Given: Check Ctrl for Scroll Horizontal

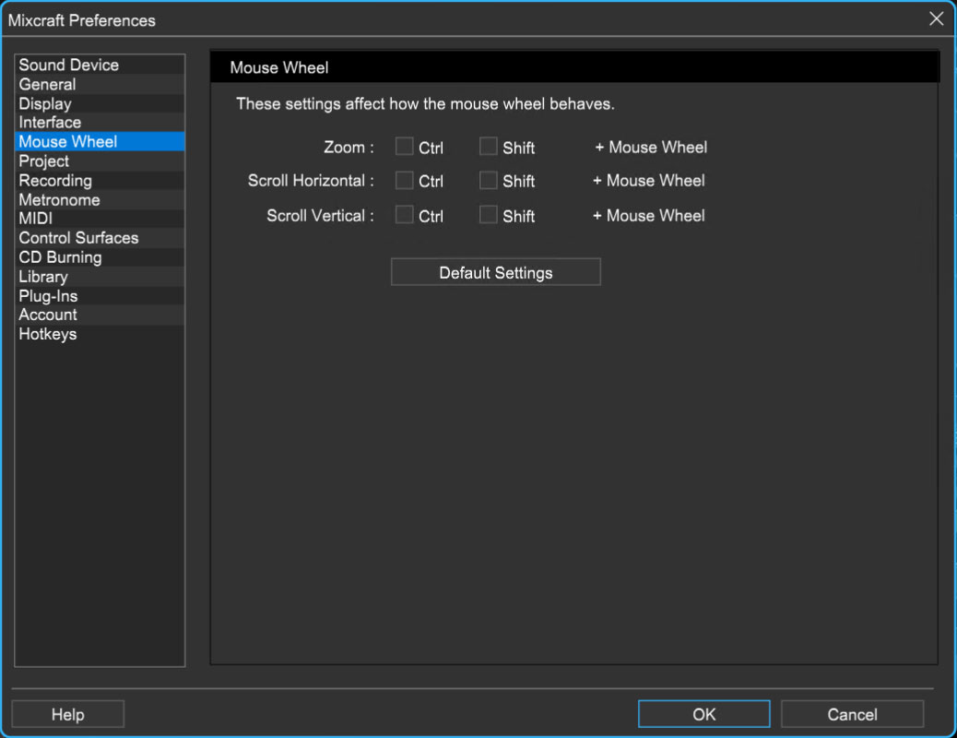Looking at the screenshot, I should tap(404, 180).
